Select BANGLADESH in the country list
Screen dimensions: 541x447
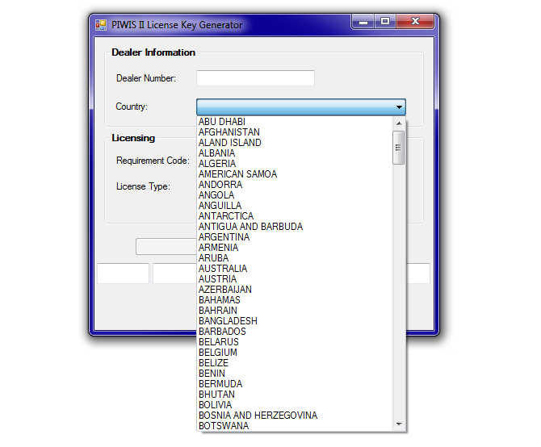click(x=228, y=321)
